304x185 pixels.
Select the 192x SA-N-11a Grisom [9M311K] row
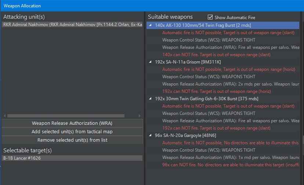click(x=188, y=62)
